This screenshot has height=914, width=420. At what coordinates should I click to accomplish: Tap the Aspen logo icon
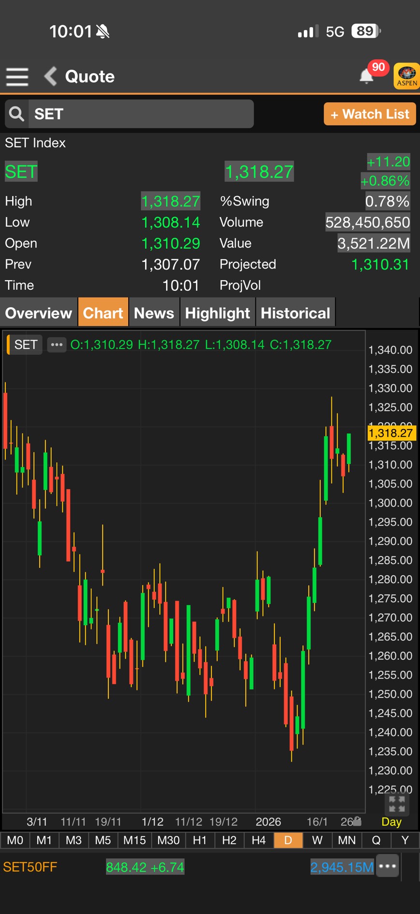(x=406, y=76)
